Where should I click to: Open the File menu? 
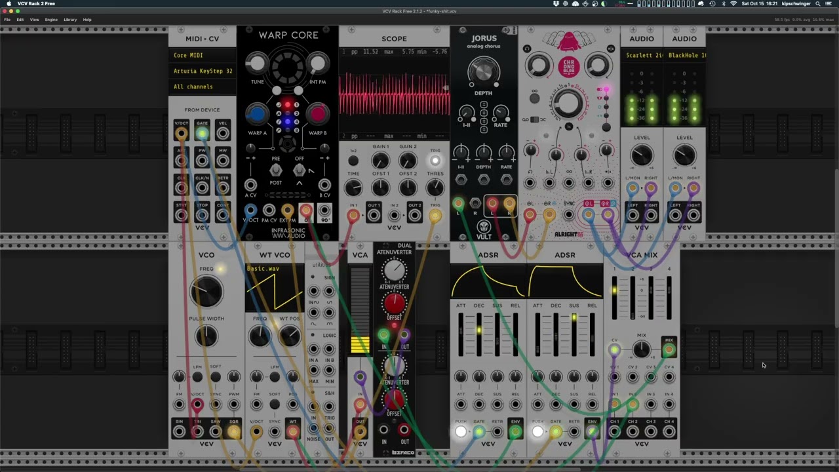pyautogui.click(x=7, y=20)
